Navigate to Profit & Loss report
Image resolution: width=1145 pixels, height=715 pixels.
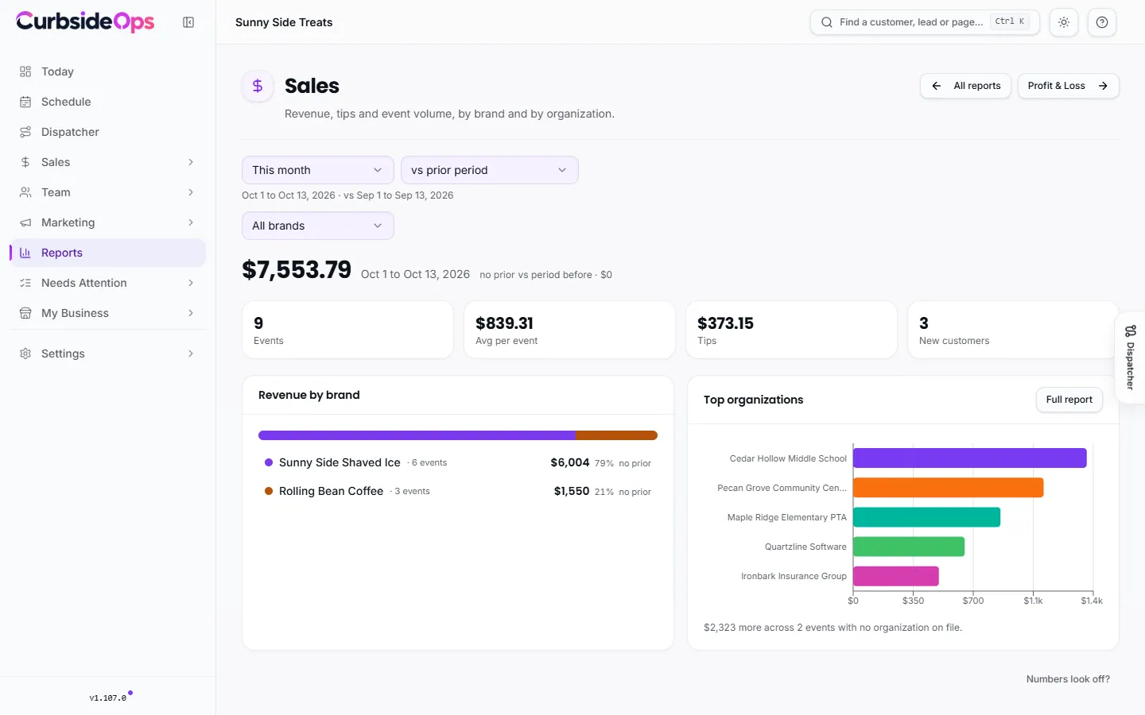coord(1068,86)
